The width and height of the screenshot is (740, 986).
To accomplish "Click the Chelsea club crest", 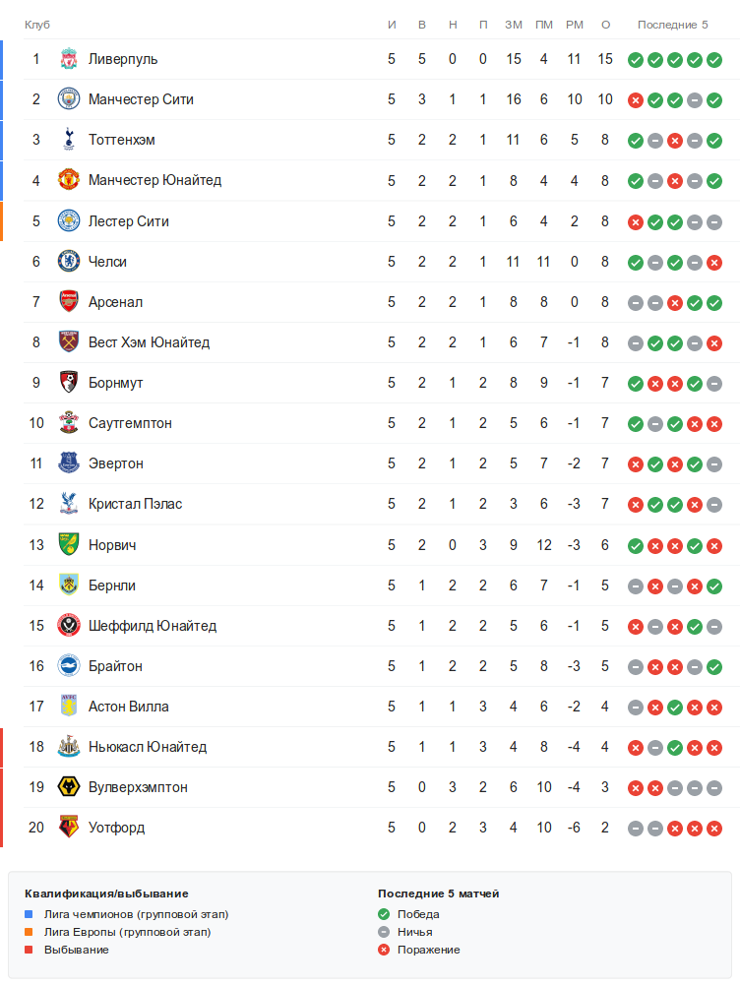I will point(68,262).
